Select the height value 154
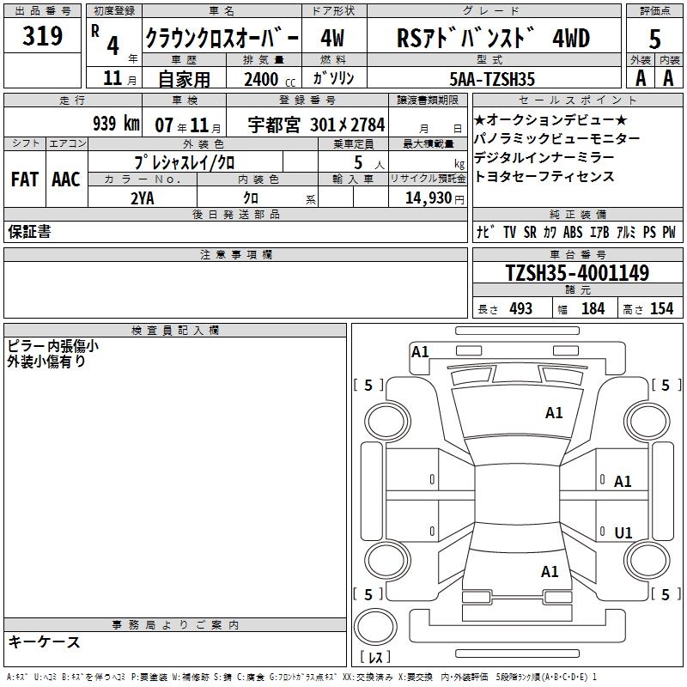The height and width of the screenshot is (687, 687). [x=661, y=308]
